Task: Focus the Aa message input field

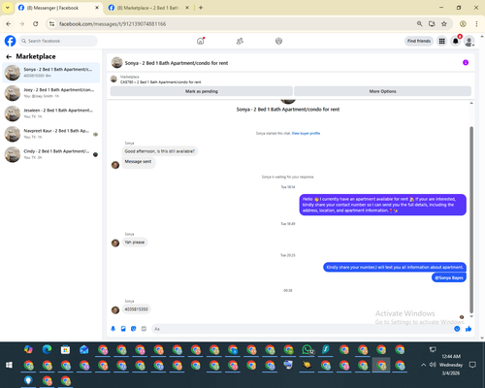Action: click(303, 329)
